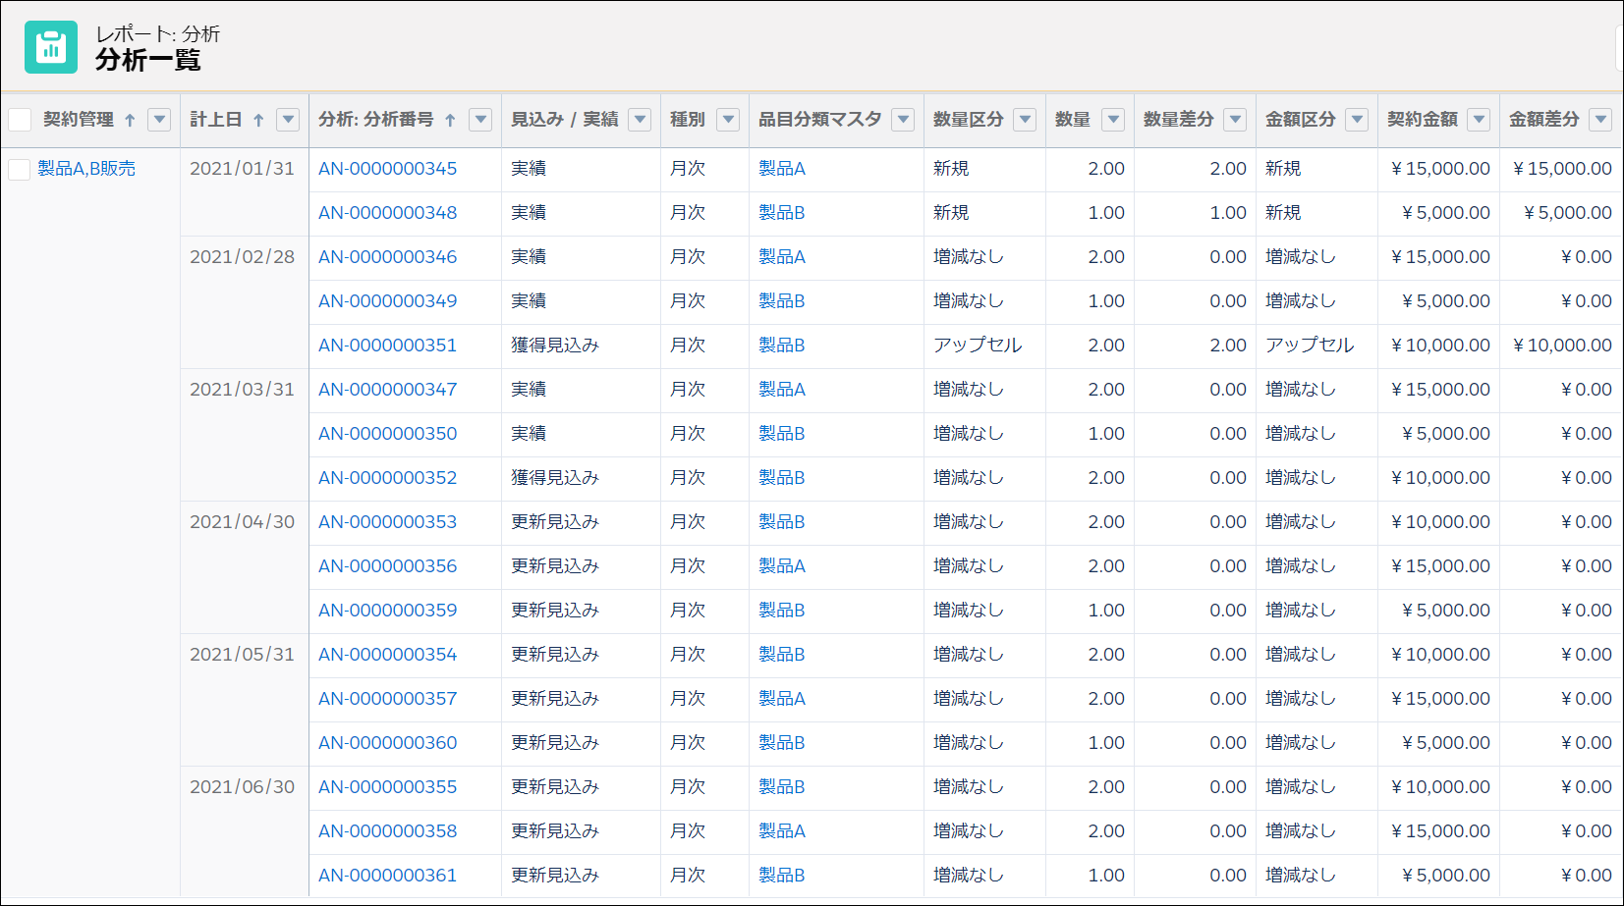The width and height of the screenshot is (1624, 906).
Task: Expand the 金額区分 column dropdown
Action: point(1357,120)
